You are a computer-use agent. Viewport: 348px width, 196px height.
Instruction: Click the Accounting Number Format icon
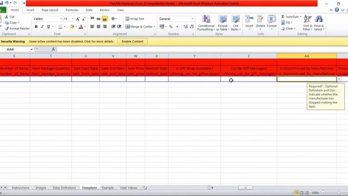(162, 27)
